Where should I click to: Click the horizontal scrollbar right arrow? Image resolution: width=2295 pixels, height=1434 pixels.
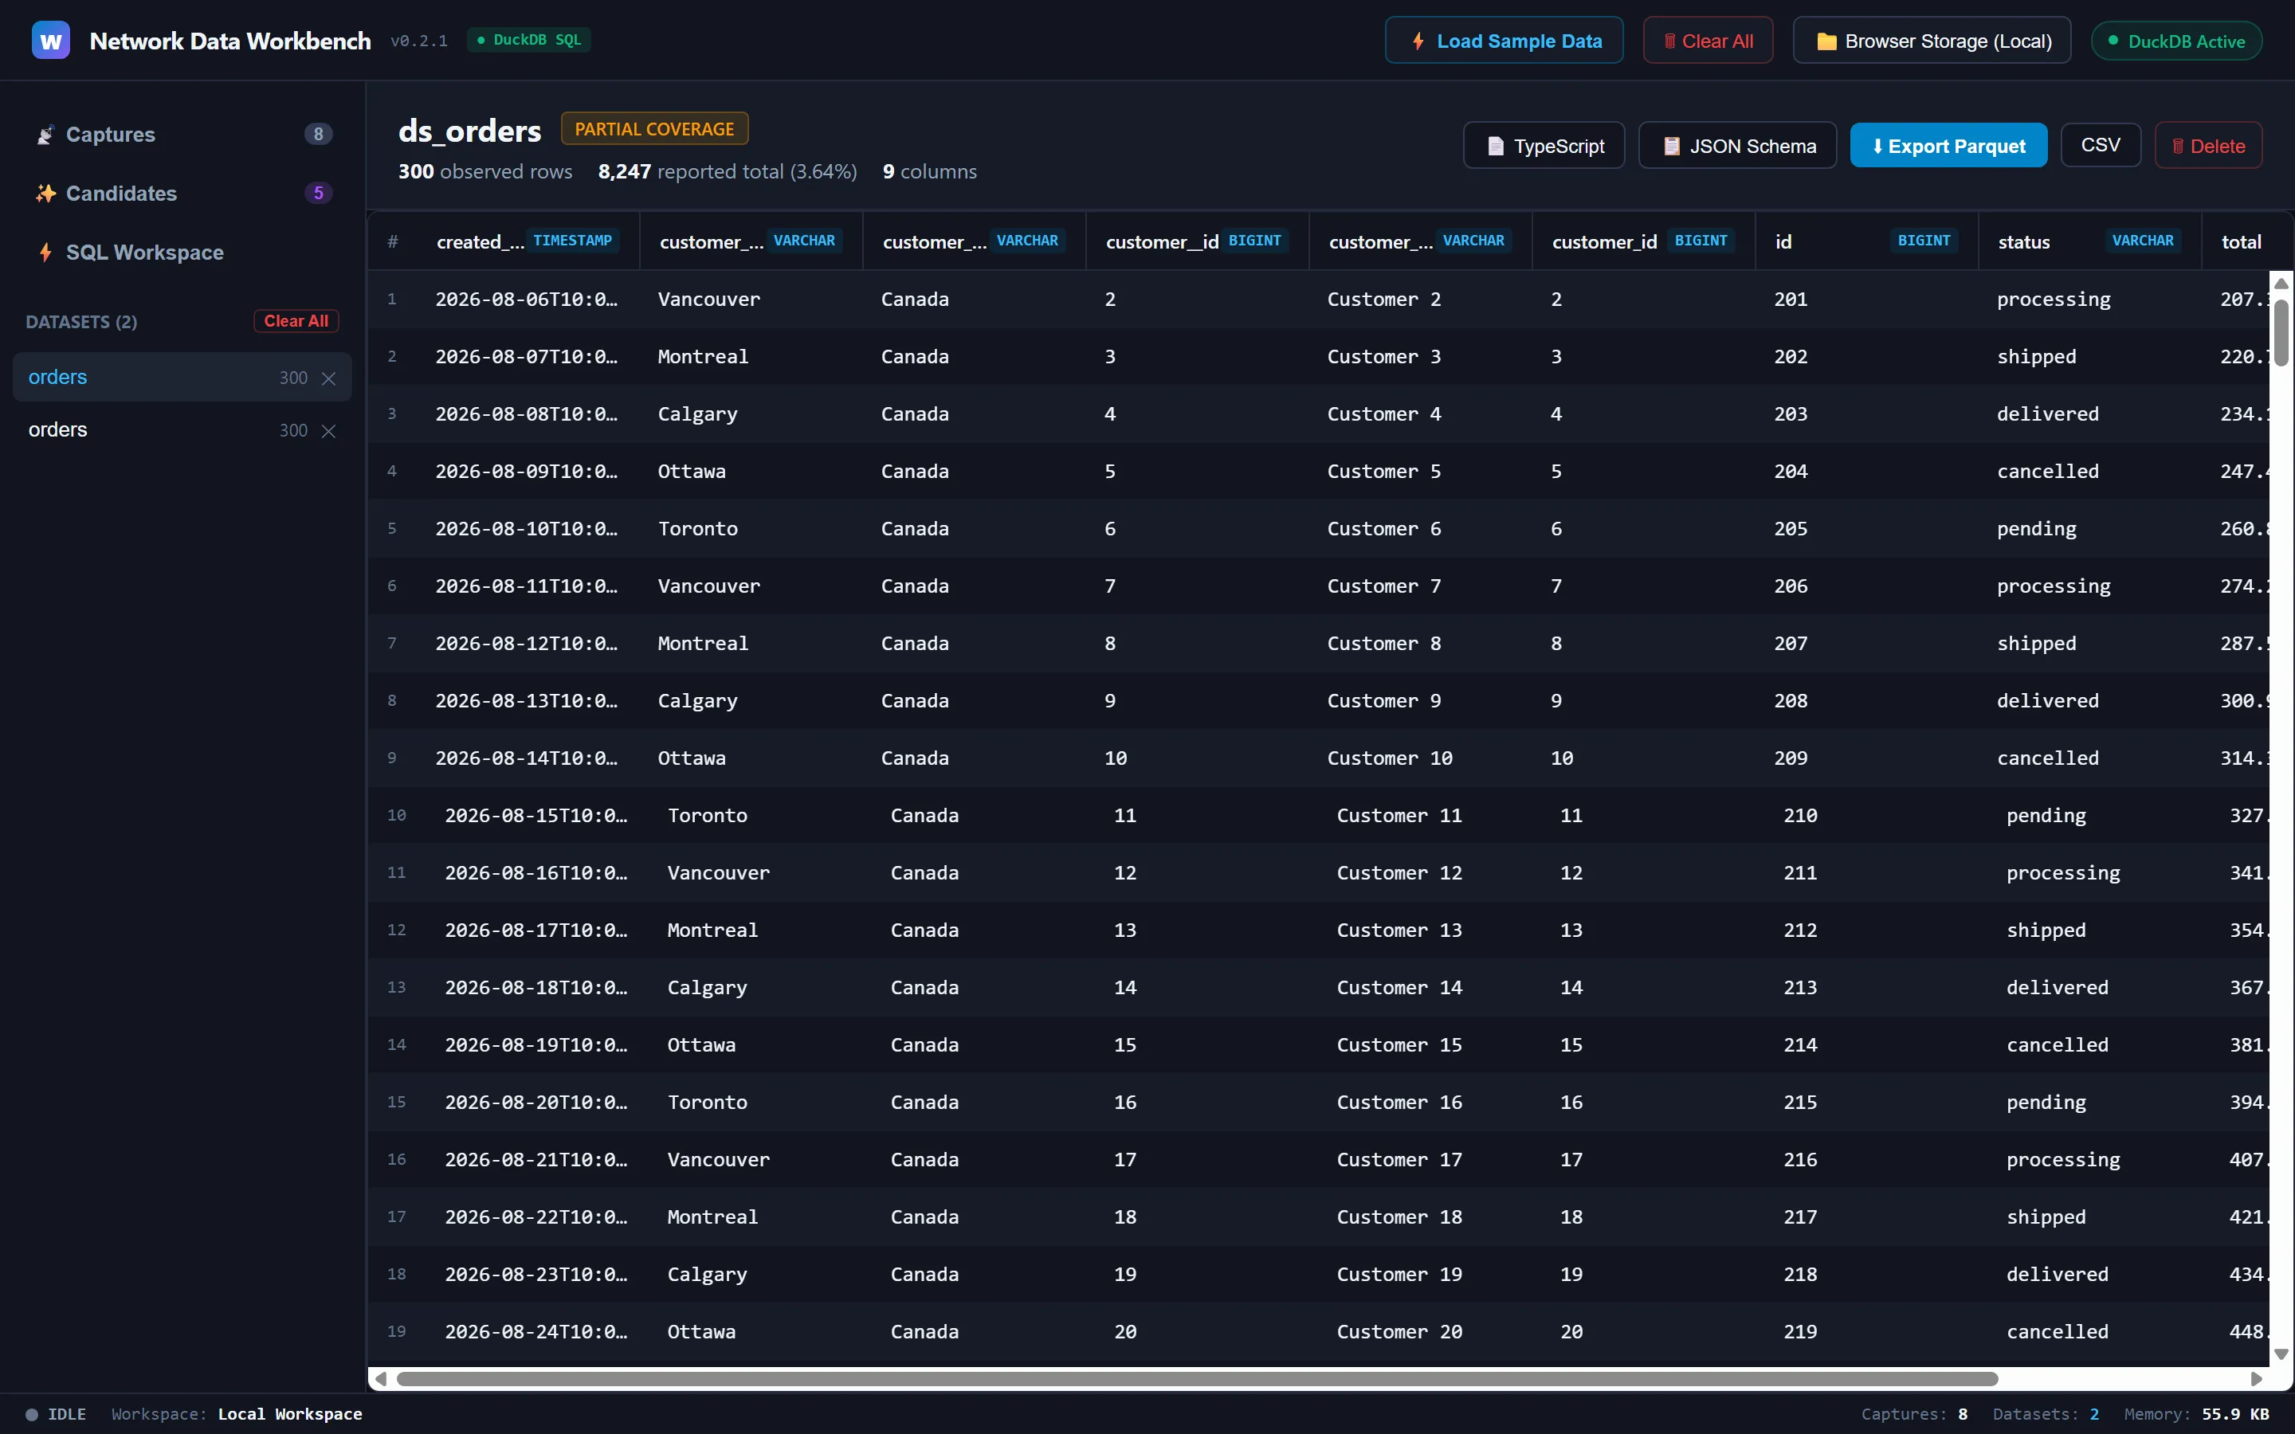pyautogui.click(x=2256, y=1379)
